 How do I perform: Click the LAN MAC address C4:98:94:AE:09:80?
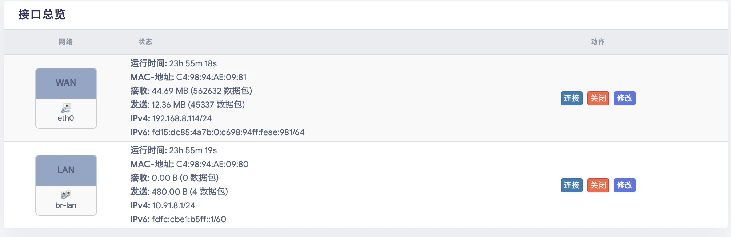pyautogui.click(x=212, y=164)
